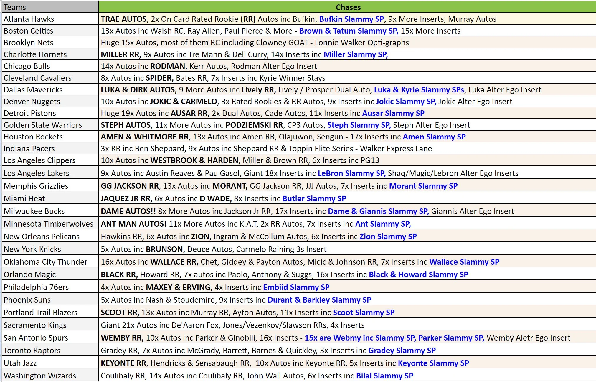
Task: Select the chases cell mentioning WESTBROOK & HARDEN
Action: 347,160
